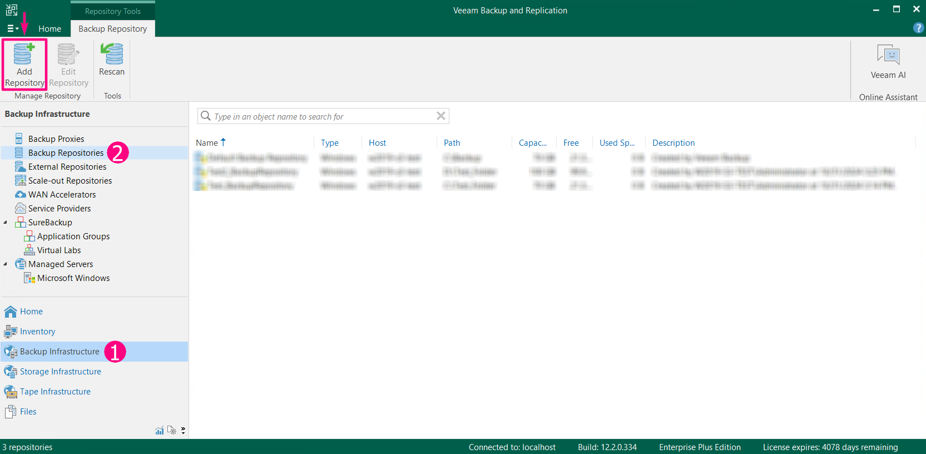
Task: Open the help question-mark icon
Action: pyautogui.click(x=918, y=28)
